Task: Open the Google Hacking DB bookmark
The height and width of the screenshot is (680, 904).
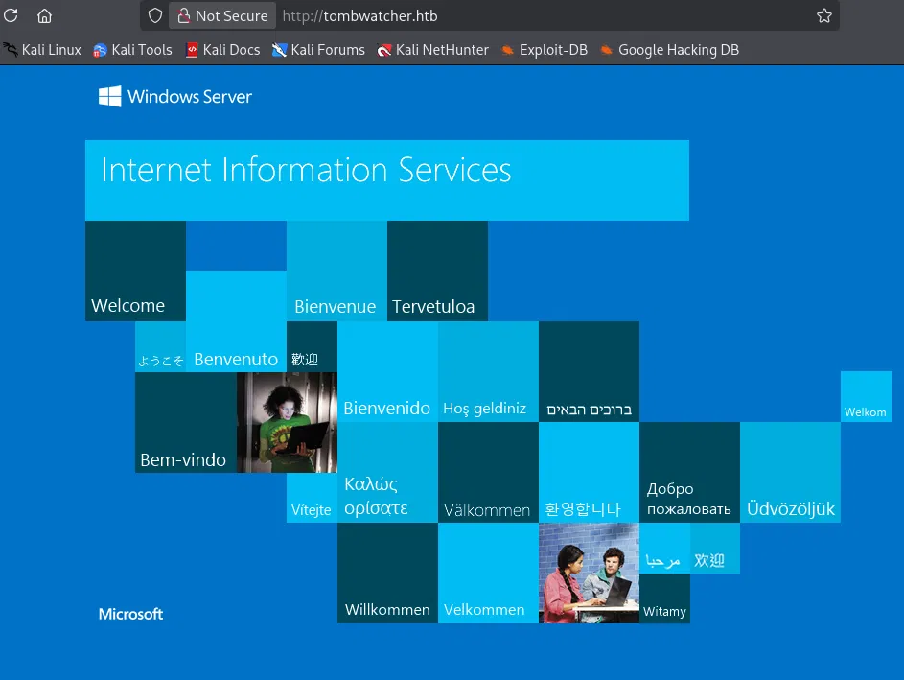Action: [x=669, y=50]
